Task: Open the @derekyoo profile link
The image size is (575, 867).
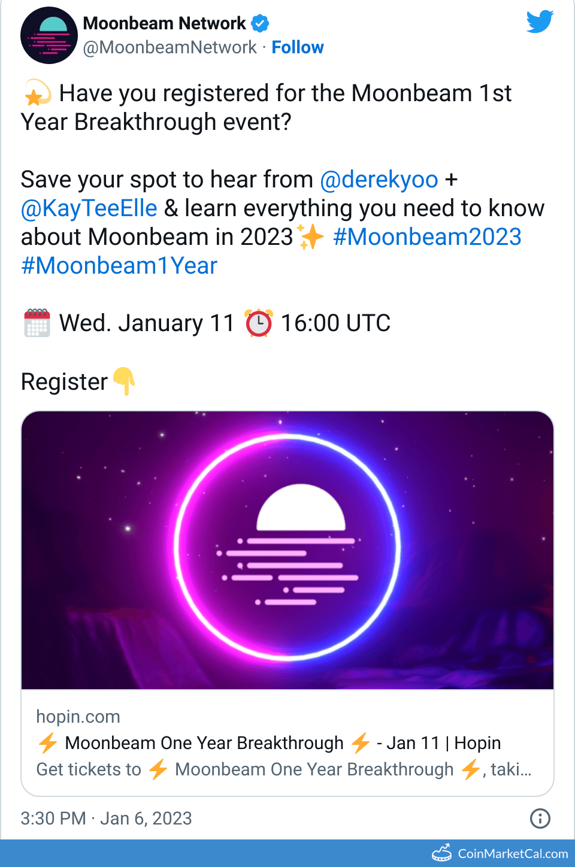Action: [380, 179]
